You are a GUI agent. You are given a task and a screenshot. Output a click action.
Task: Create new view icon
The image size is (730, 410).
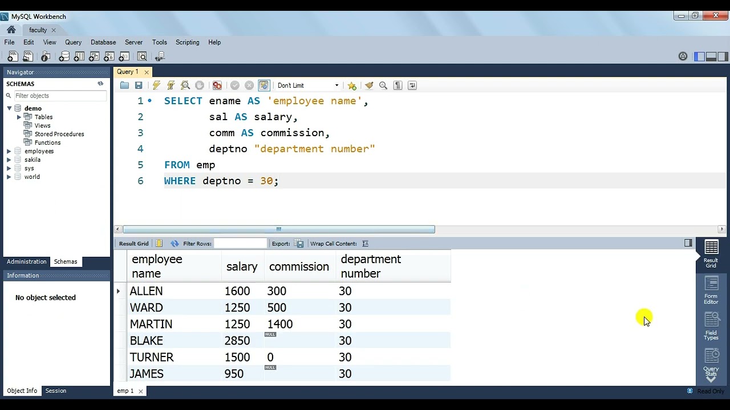coord(94,56)
